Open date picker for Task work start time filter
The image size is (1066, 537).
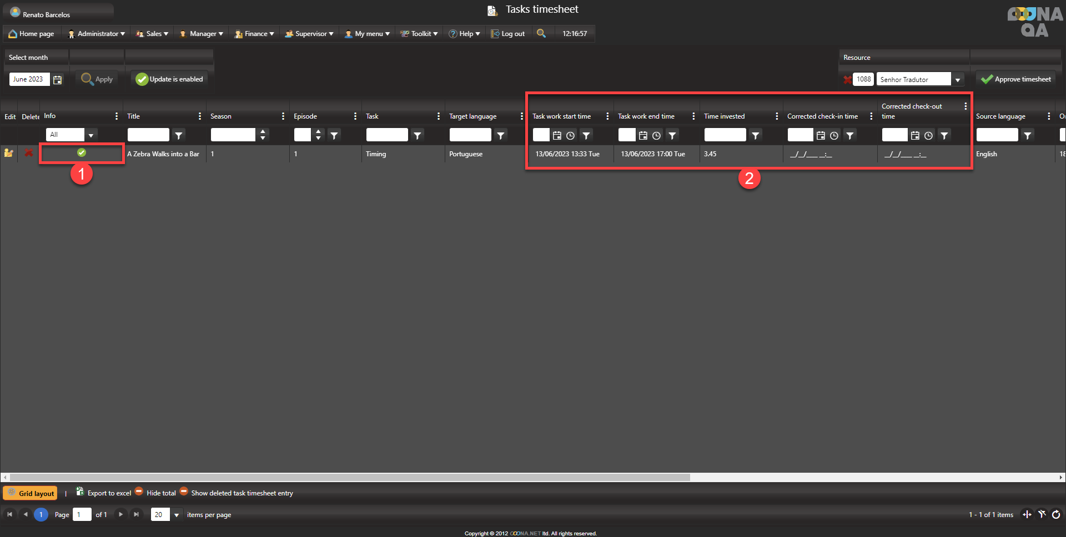click(557, 135)
